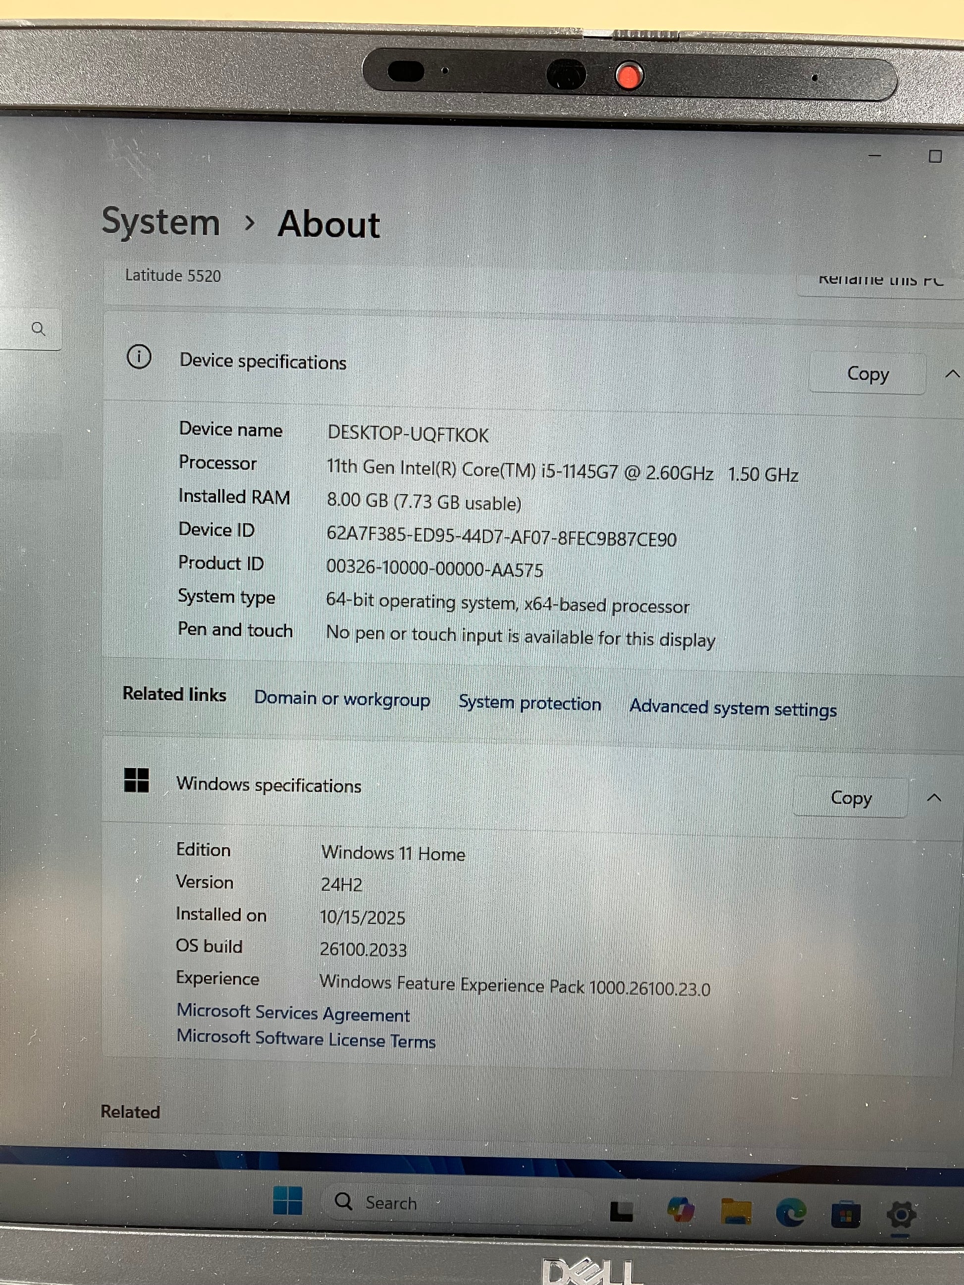Open Microsoft Store from the taskbar
Screen dimensions: 964x1285
coord(846,1215)
